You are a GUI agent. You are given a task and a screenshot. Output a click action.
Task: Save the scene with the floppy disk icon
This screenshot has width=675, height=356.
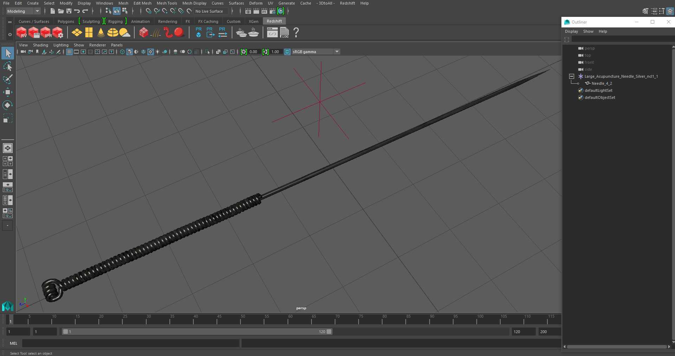69,11
